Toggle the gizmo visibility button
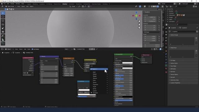199x112 pixels. pos(140,6)
